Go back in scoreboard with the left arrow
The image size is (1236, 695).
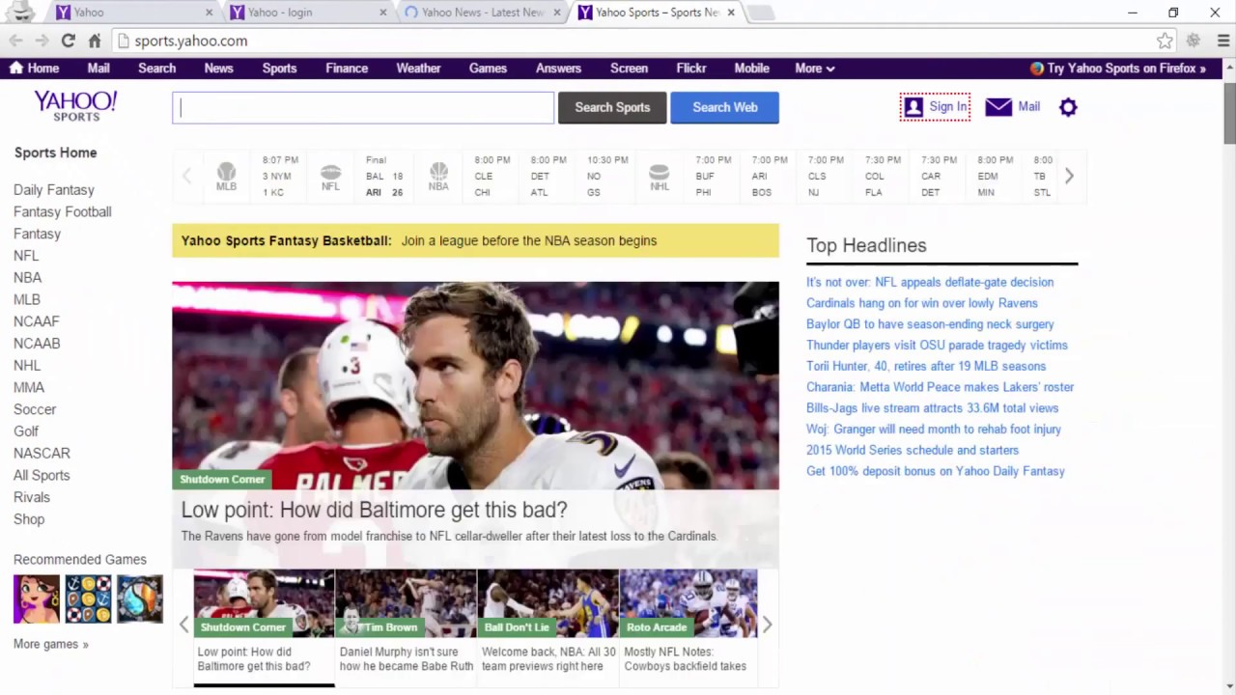[x=186, y=176]
